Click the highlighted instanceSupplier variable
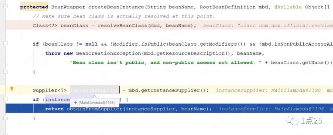This screenshot has height=135, width=333. pyautogui.click(x=94, y=90)
